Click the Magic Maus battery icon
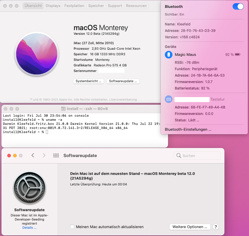Viewport: 249px width, 236px height. pos(238,54)
